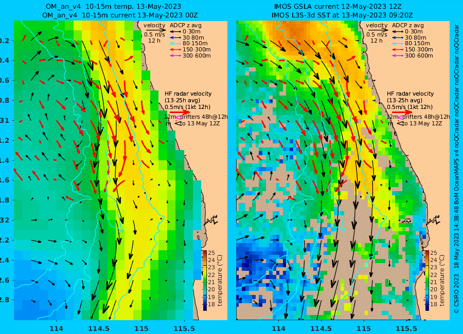The width and height of the screenshot is (463, 334).
Task: Click the drifter triangle marker in IMOS legend
Action: tap(399, 124)
